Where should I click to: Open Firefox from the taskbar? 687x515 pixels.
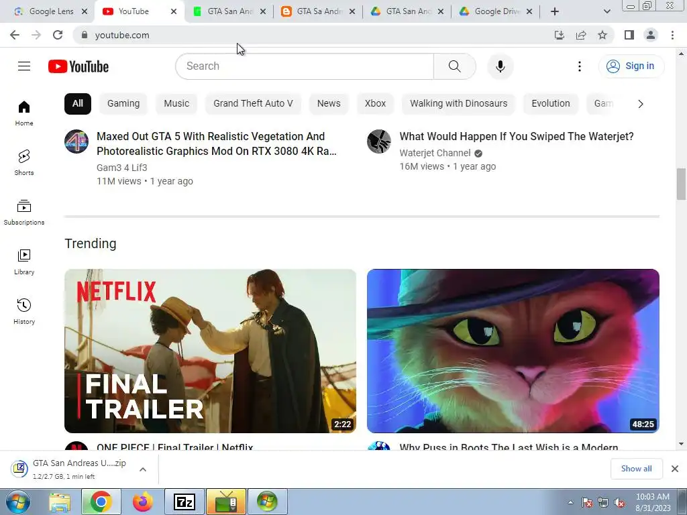(142, 502)
